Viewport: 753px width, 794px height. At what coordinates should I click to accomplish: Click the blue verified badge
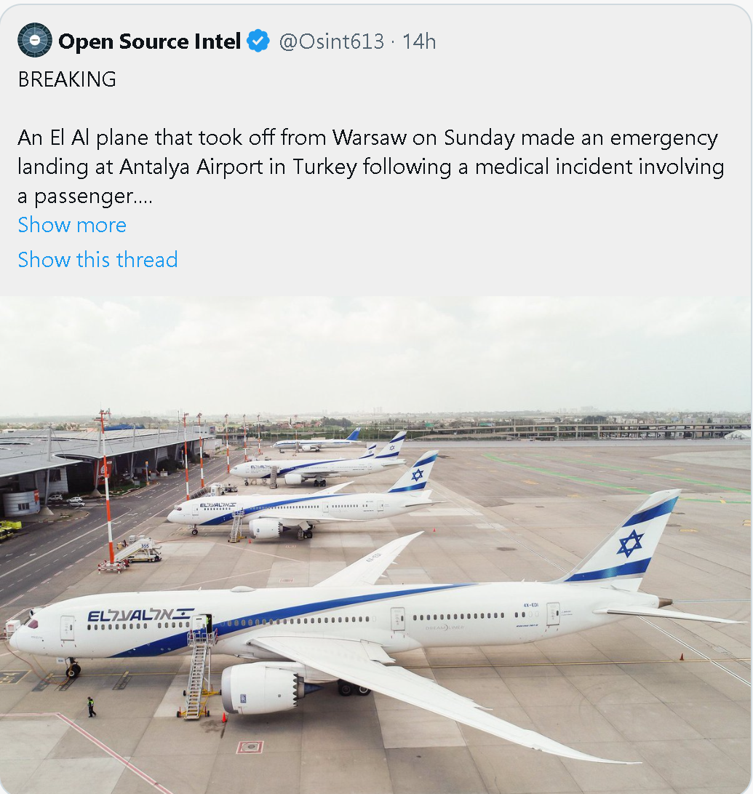[258, 41]
